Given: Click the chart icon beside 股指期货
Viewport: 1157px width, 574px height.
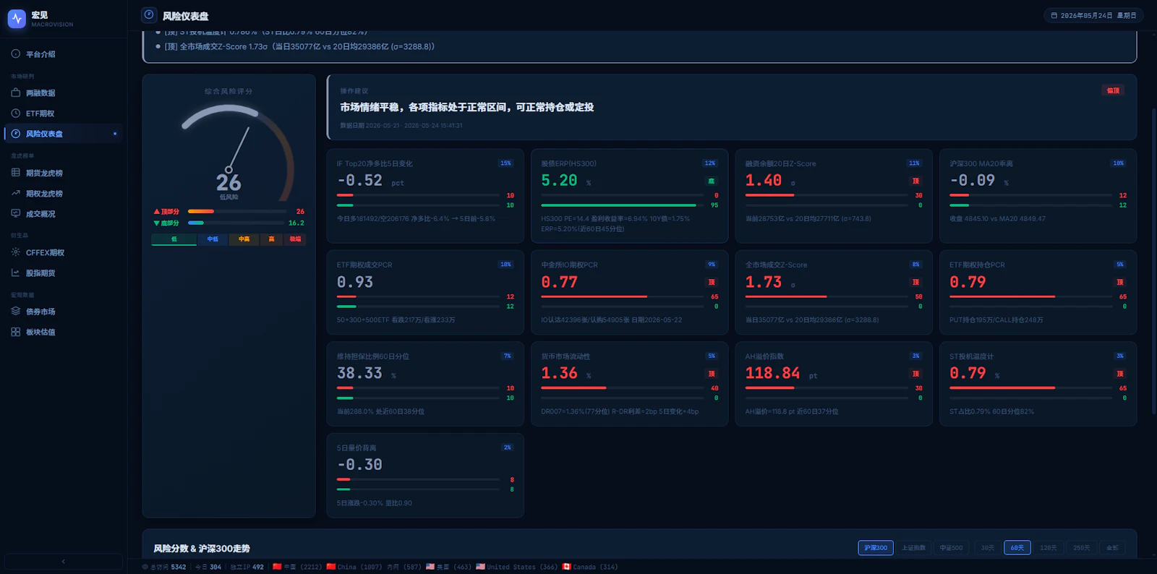Looking at the screenshot, I should coord(15,273).
